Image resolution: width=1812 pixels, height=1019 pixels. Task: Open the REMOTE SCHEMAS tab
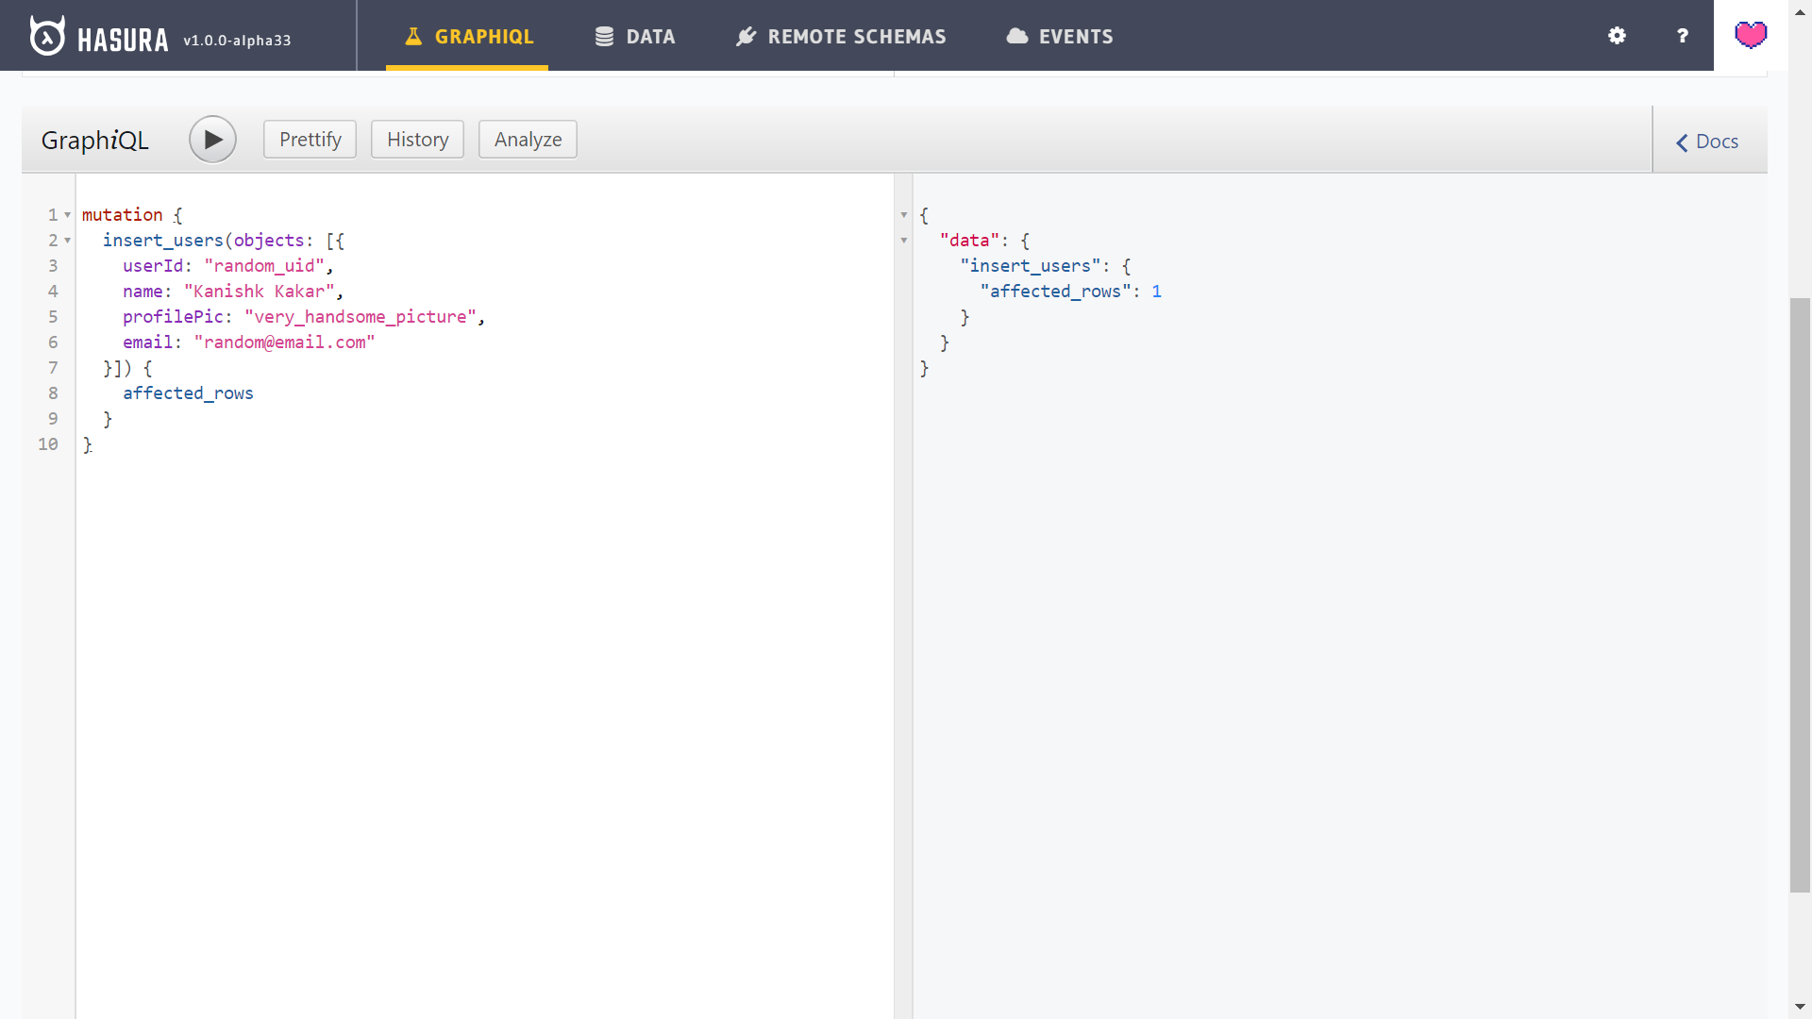(856, 37)
